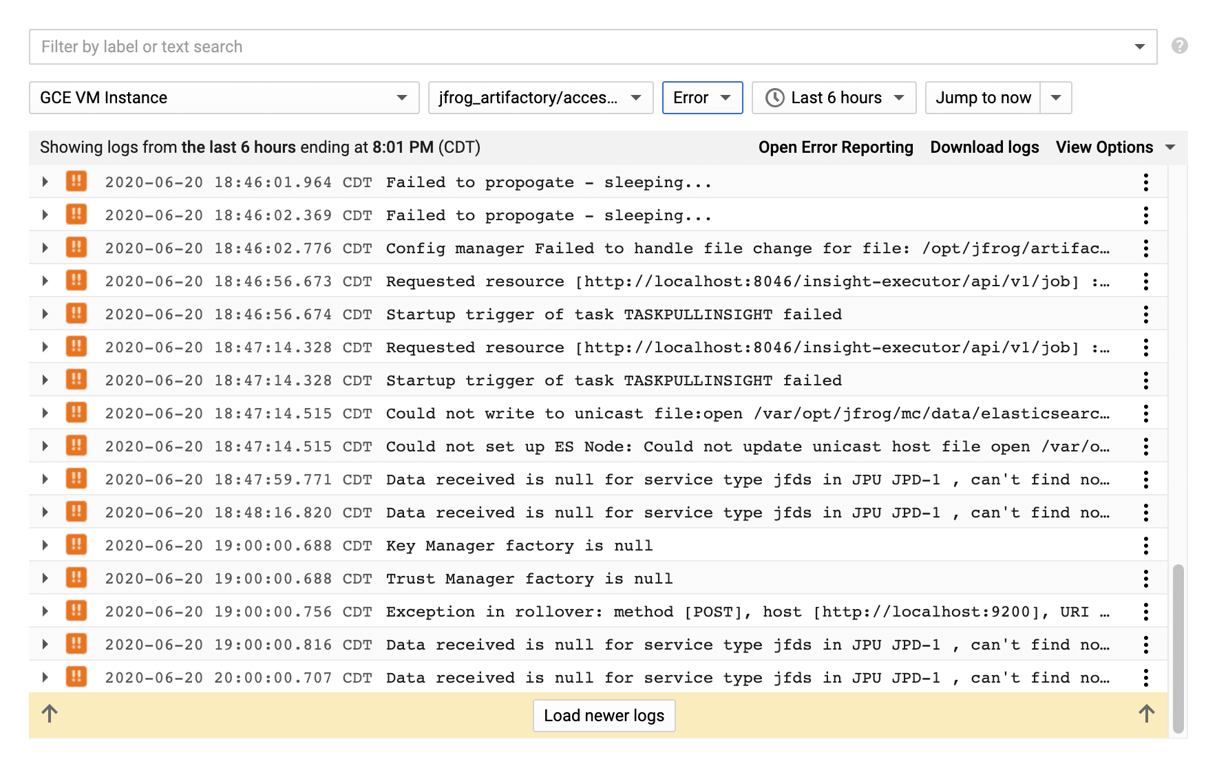This screenshot has width=1217, height=768.
Task: Open more menu for 18:46:56.674 Startup trigger row
Action: [1146, 314]
